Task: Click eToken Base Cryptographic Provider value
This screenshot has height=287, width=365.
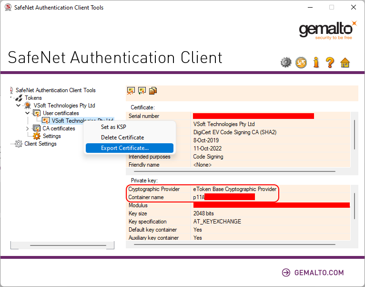Action: 235,189
